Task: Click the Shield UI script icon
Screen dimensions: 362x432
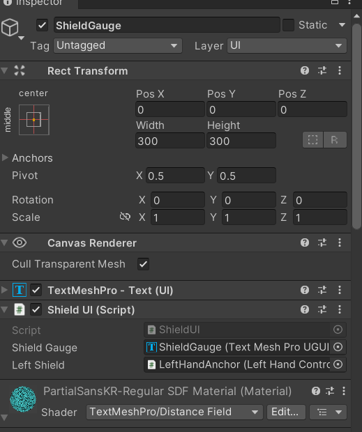Action: [x=20, y=309]
